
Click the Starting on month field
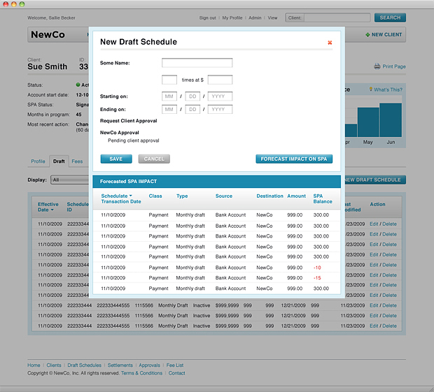169,96
